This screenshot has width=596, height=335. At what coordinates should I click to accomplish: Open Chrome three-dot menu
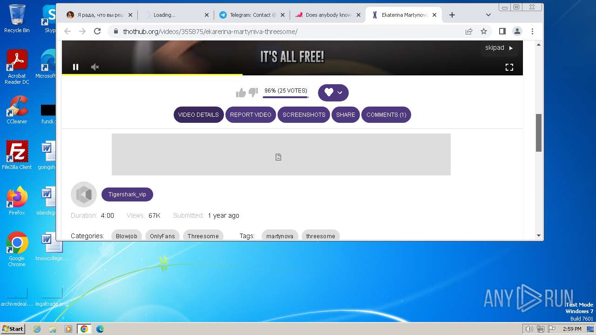pyautogui.click(x=532, y=31)
